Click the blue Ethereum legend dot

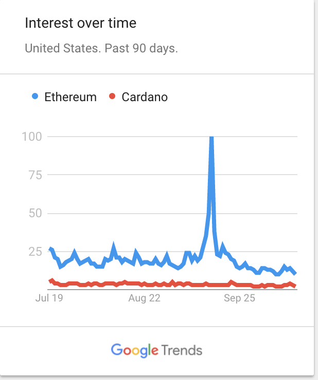(x=34, y=97)
